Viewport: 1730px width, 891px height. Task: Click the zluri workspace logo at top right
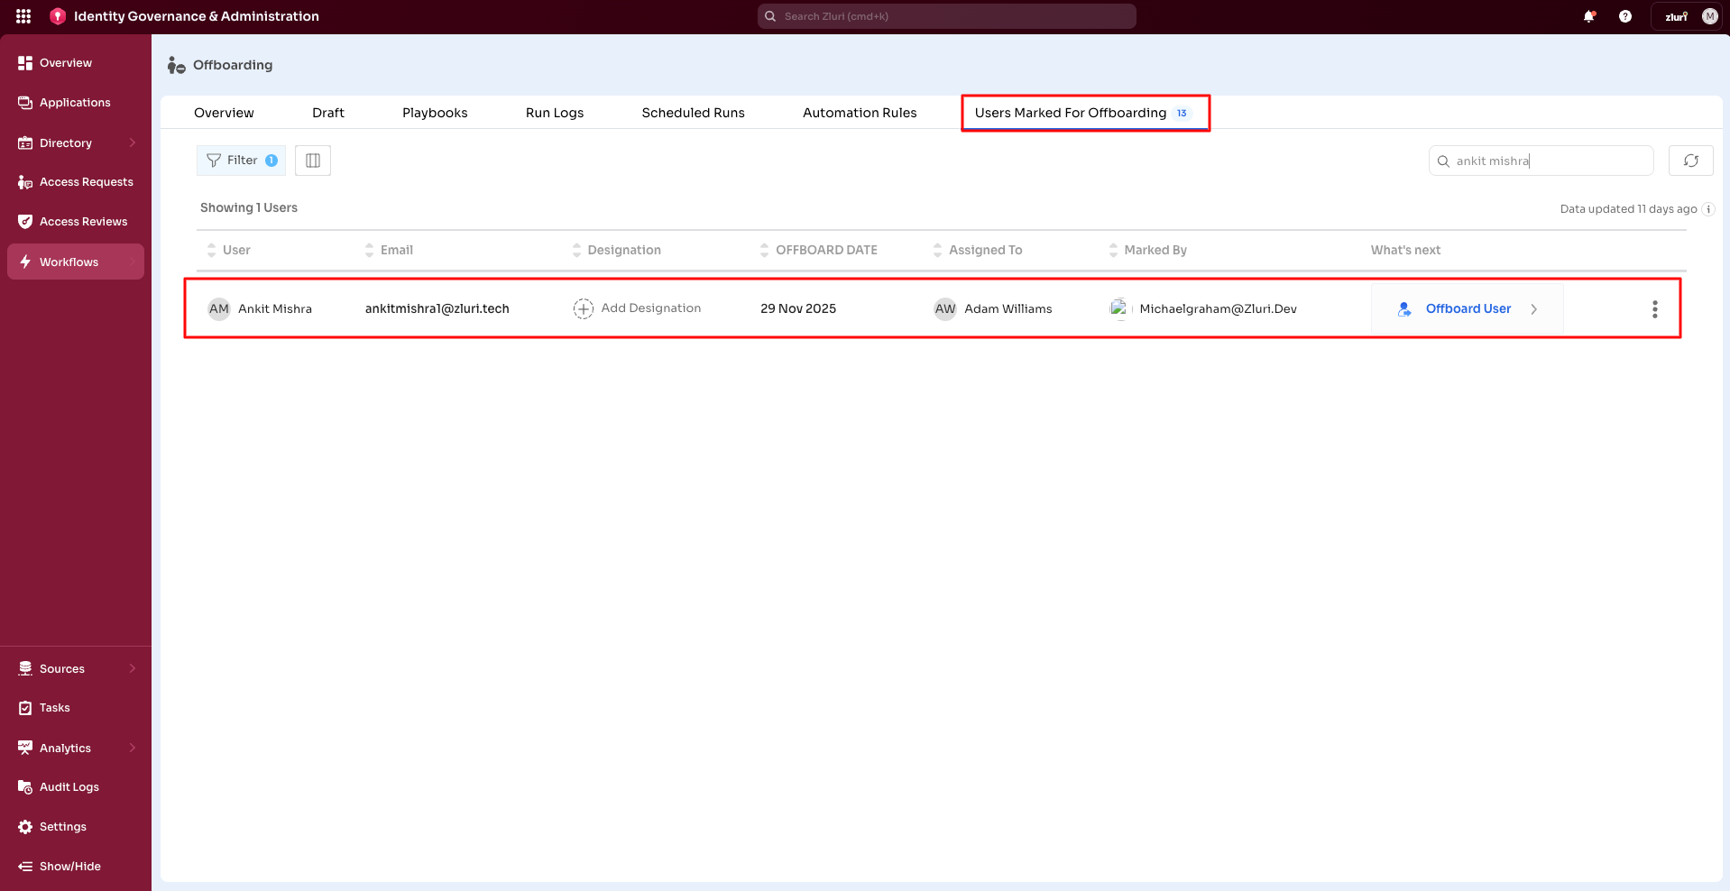[1676, 16]
